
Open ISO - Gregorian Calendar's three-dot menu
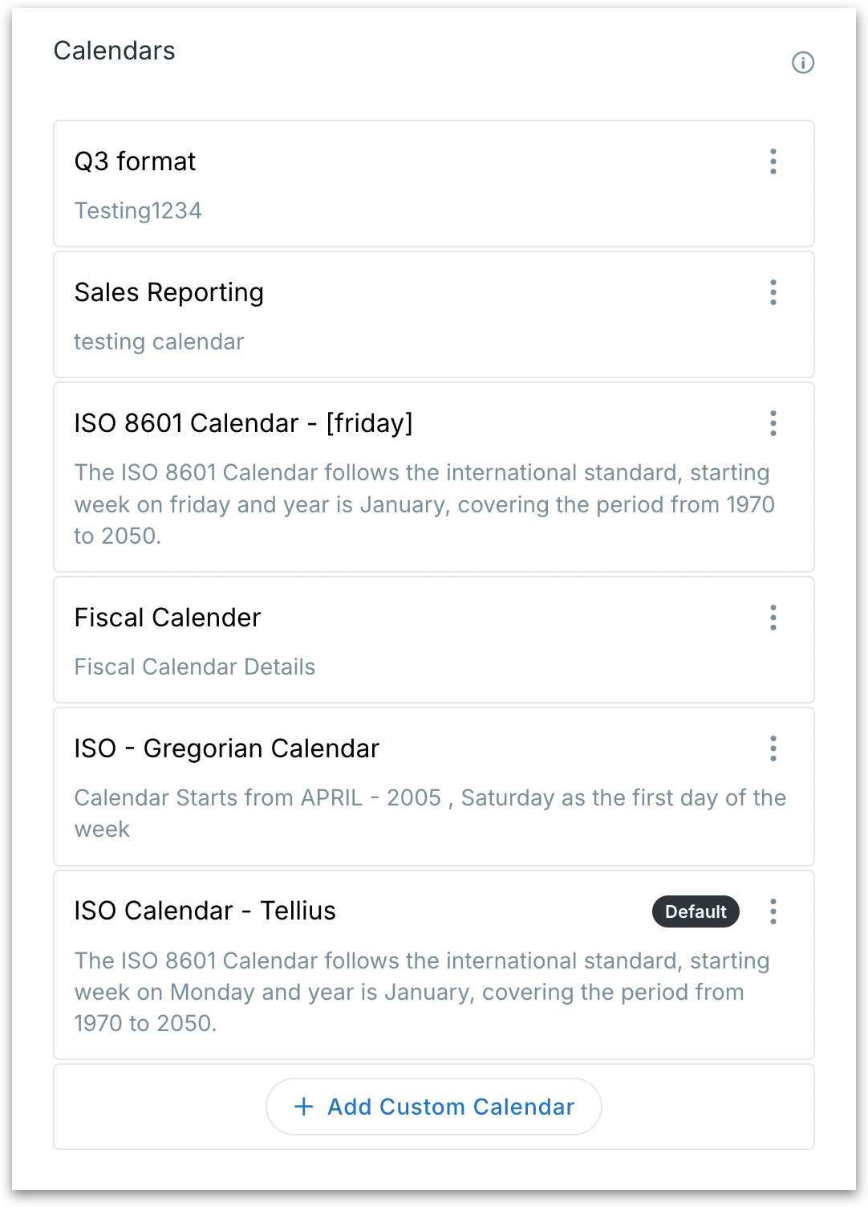773,748
